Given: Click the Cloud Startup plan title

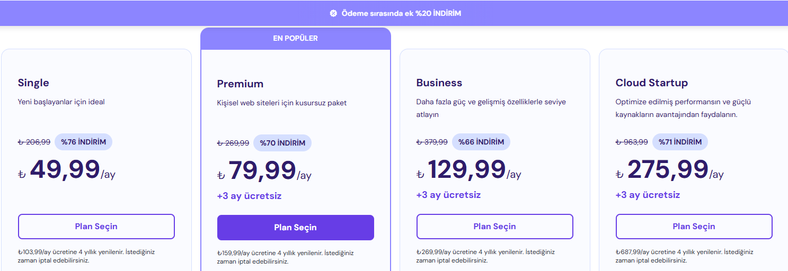Looking at the screenshot, I should click(x=651, y=83).
